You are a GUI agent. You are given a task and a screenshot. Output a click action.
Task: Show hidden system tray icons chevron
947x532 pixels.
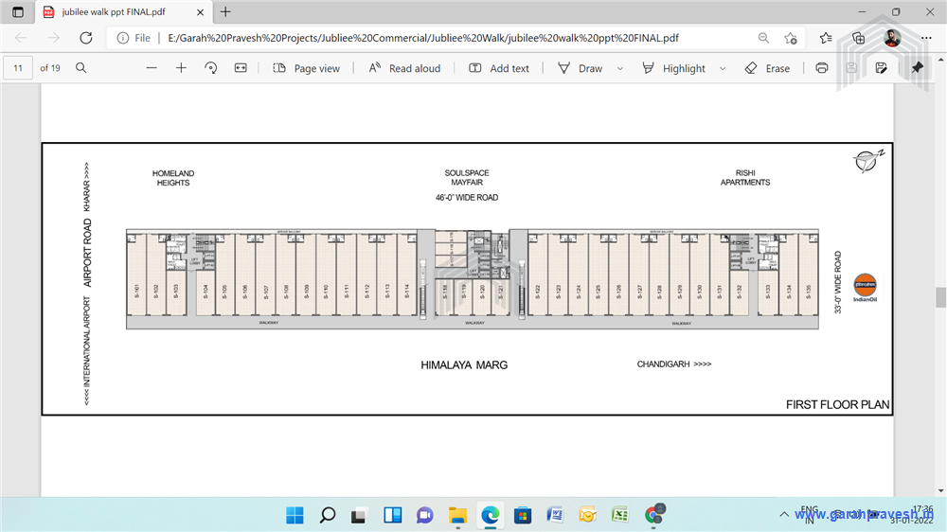(784, 515)
